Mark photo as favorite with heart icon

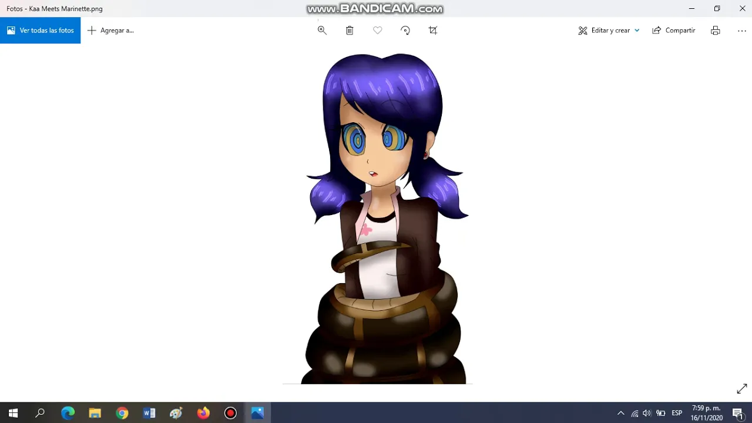378,31
